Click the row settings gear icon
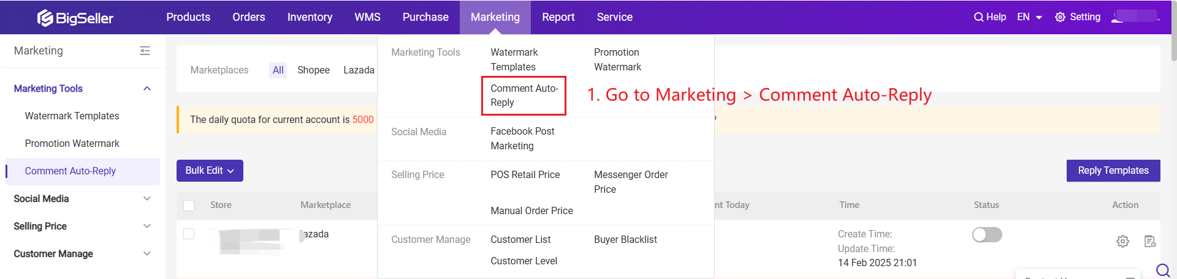This screenshot has width=1177, height=279. [1122, 241]
